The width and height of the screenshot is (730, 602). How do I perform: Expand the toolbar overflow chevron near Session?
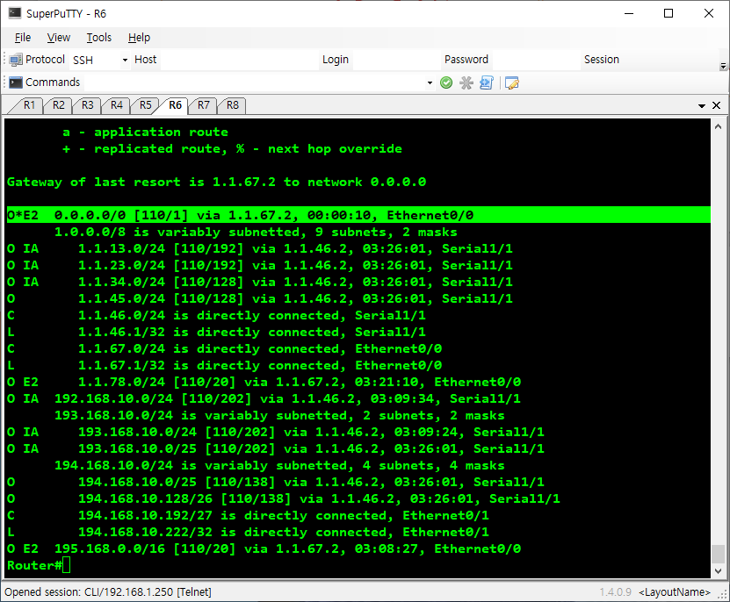pyautogui.click(x=723, y=66)
